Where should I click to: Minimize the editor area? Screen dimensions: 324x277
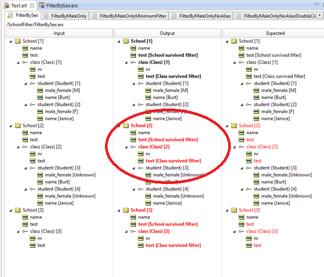tap(317, 4)
